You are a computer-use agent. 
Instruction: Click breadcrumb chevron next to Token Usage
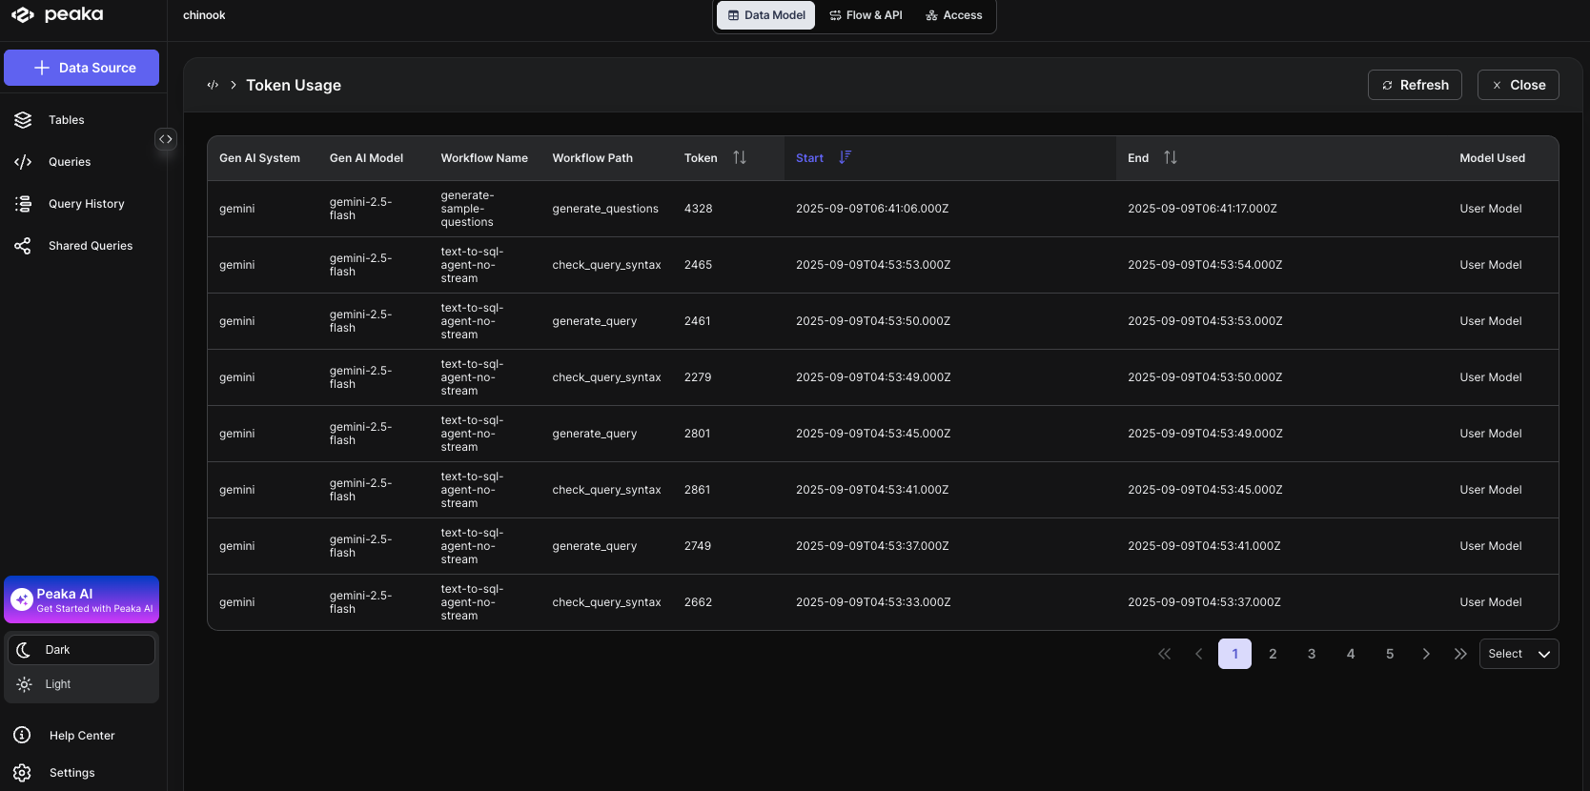(233, 85)
